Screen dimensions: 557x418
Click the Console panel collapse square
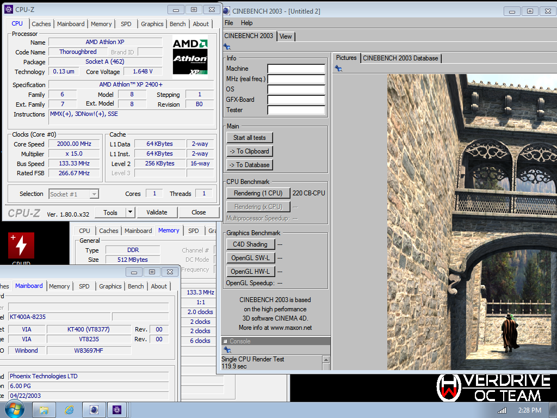click(x=225, y=341)
